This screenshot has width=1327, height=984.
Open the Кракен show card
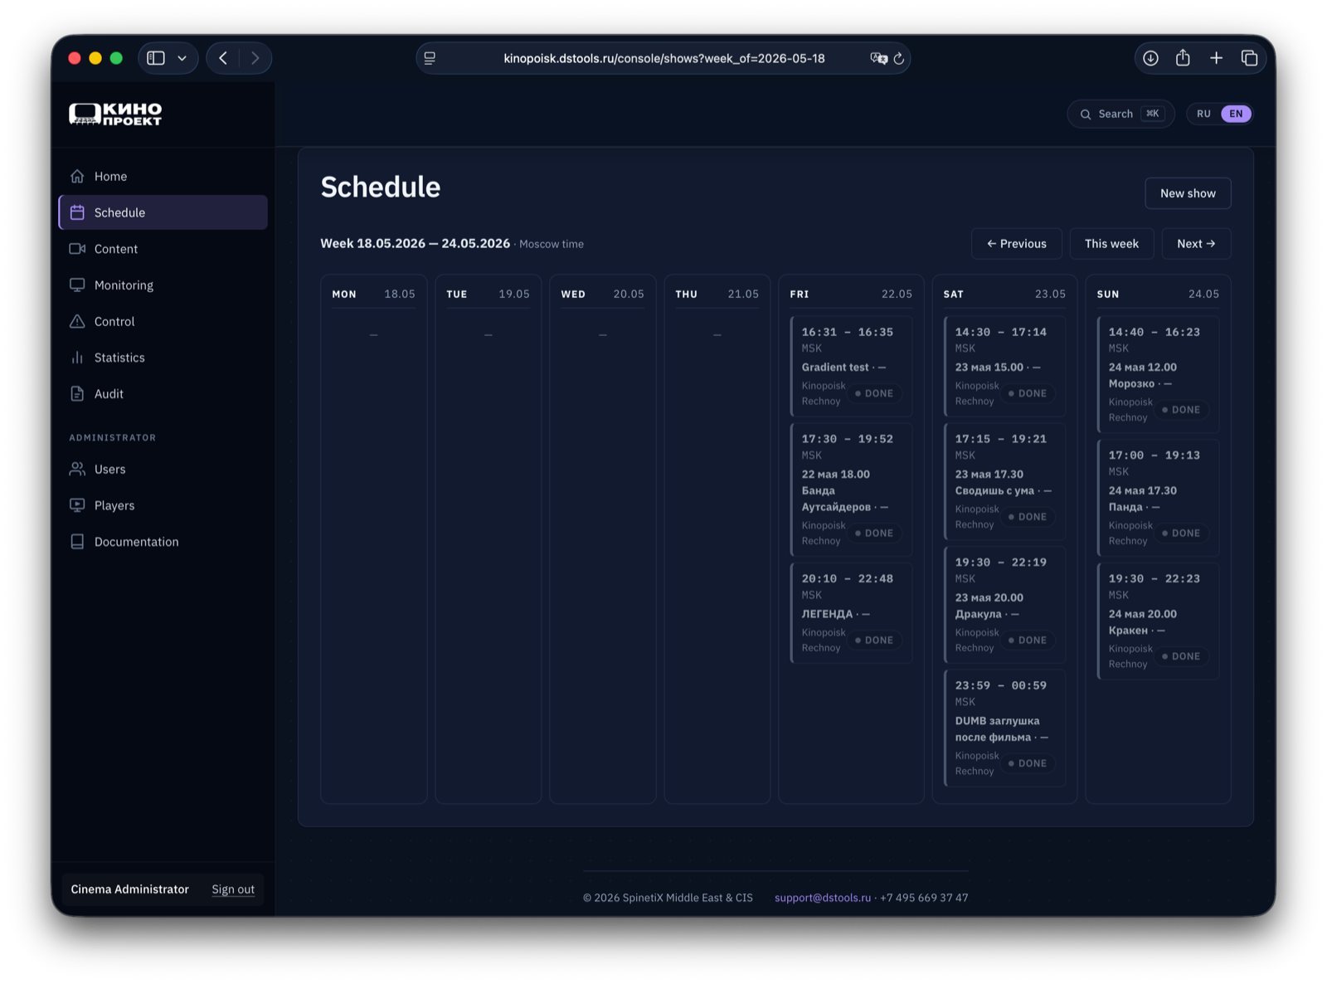(x=1158, y=621)
